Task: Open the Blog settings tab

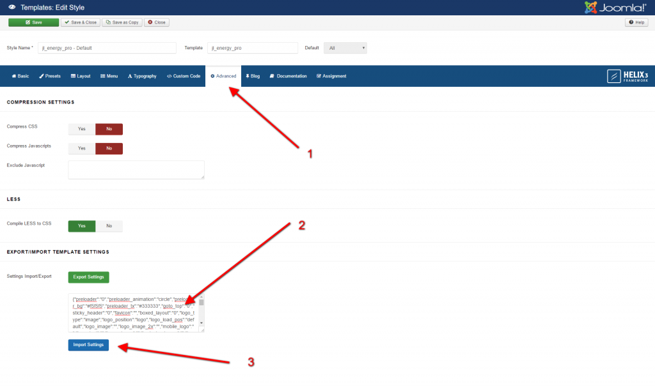Action: coord(253,75)
